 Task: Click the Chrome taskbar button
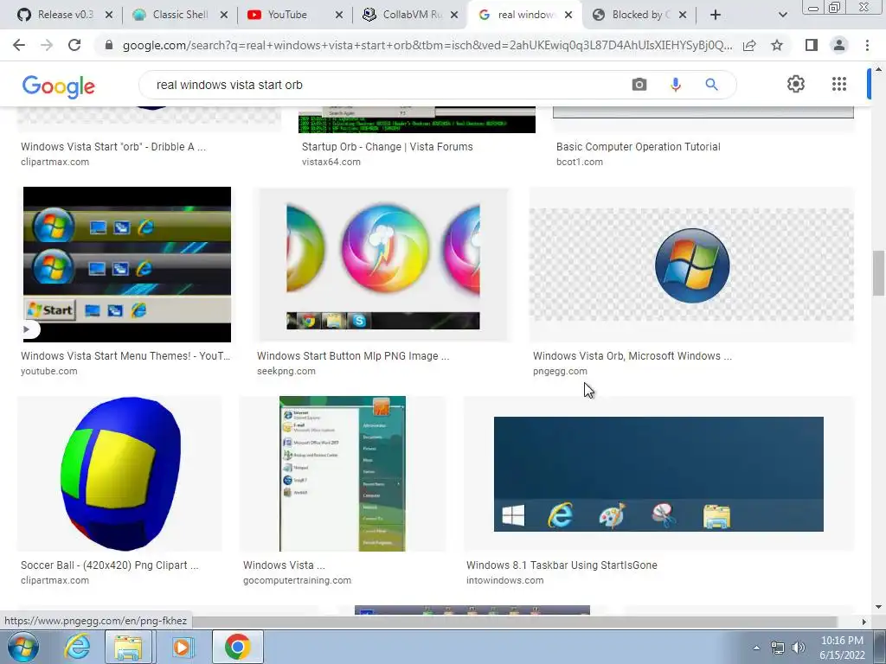(237, 647)
